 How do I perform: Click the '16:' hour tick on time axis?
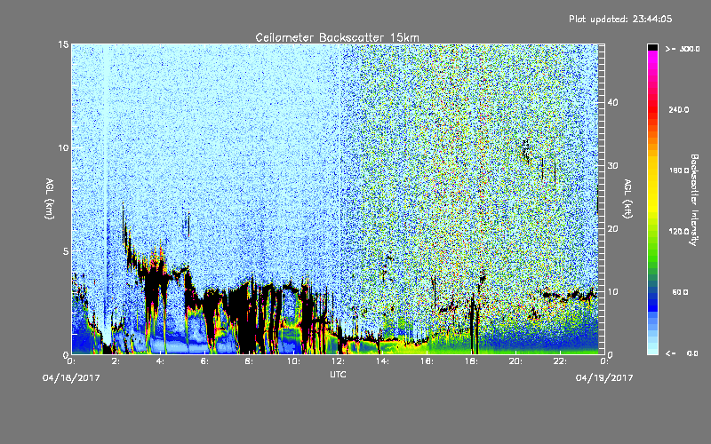click(x=427, y=361)
